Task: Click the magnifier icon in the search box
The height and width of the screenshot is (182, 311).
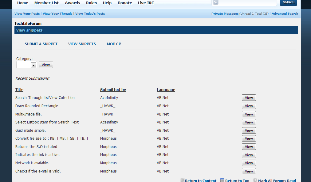Action: pos(215,2)
